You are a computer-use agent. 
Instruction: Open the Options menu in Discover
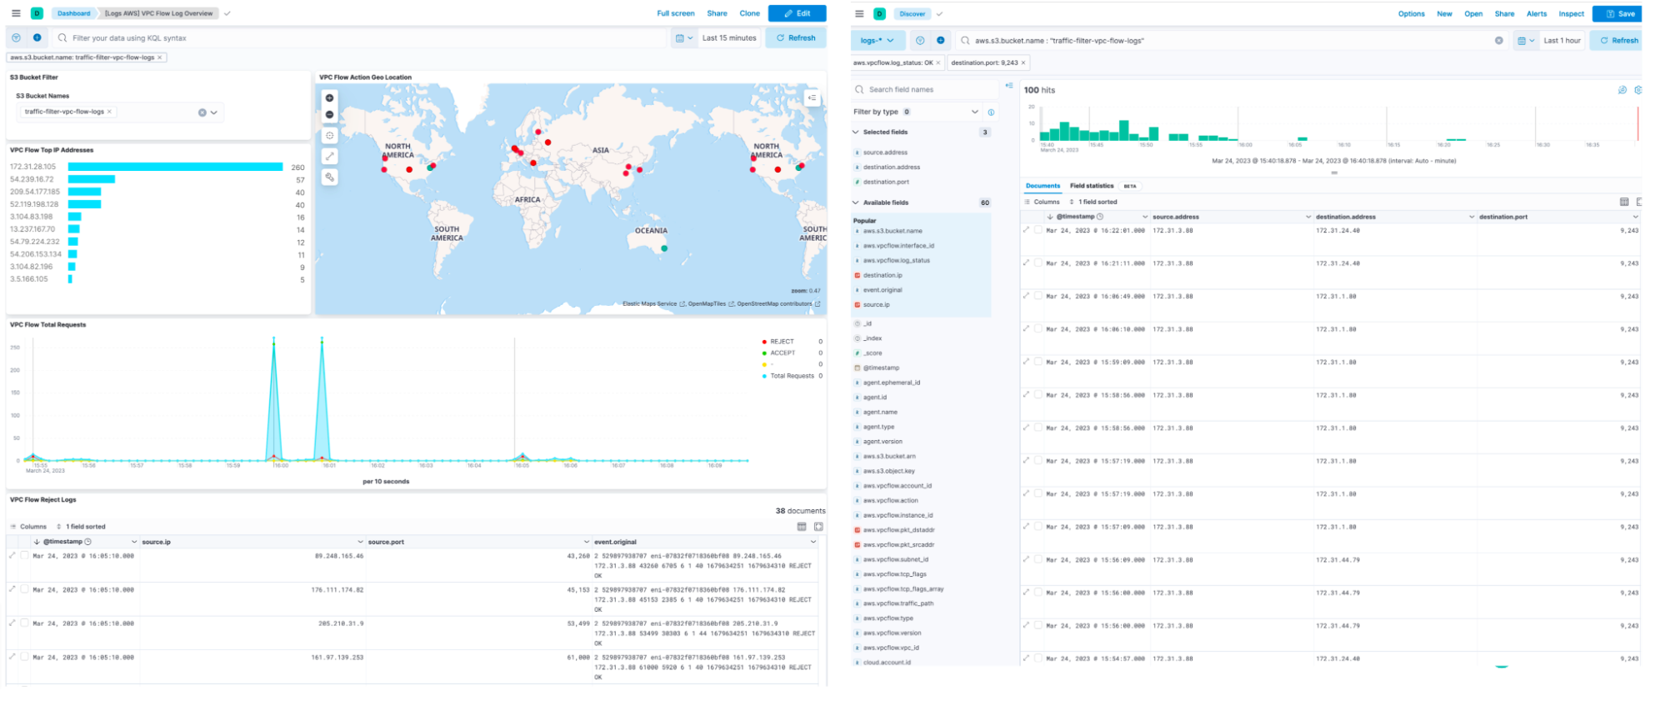(x=1411, y=14)
